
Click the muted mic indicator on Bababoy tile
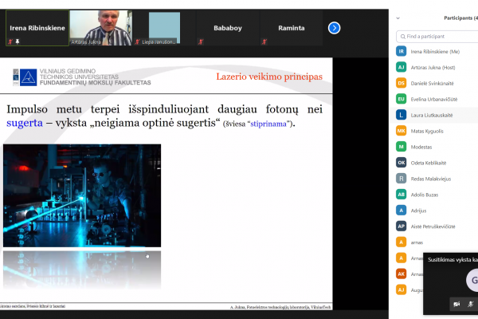click(x=201, y=41)
